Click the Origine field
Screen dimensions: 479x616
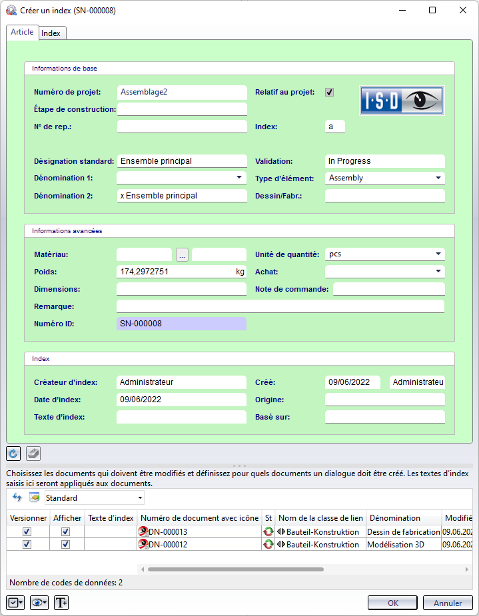click(385, 400)
